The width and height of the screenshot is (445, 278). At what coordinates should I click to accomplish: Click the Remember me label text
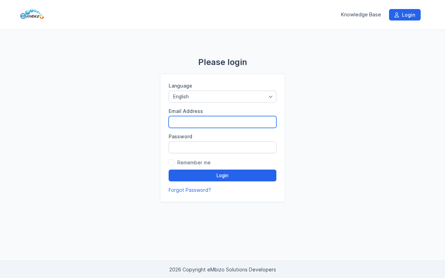click(194, 163)
